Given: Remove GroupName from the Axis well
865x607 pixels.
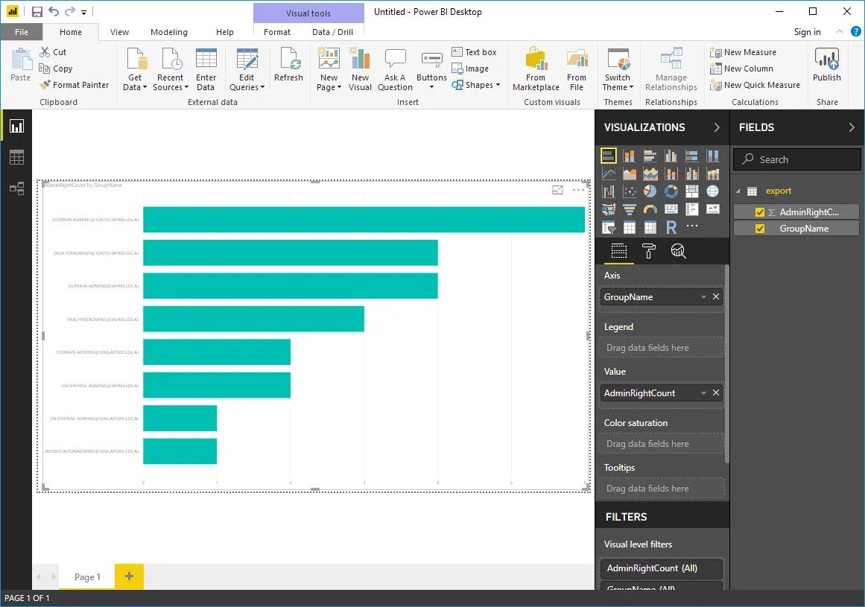Looking at the screenshot, I should coord(715,296).
